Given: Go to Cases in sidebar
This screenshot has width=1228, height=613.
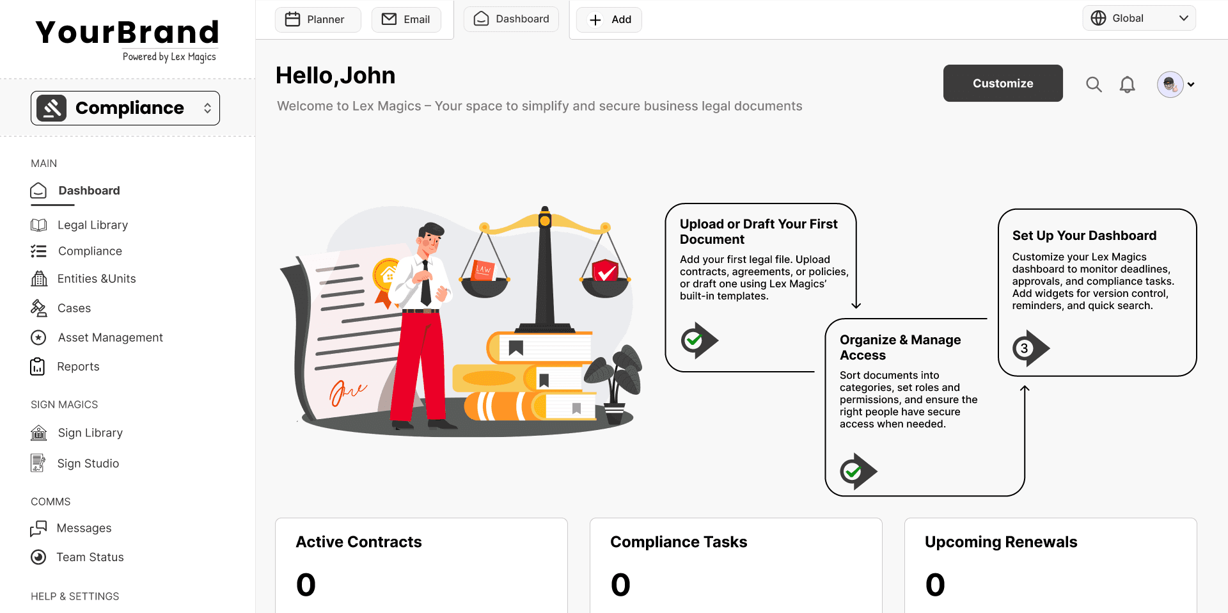Looking at the screenshot, I should [61, 308].
